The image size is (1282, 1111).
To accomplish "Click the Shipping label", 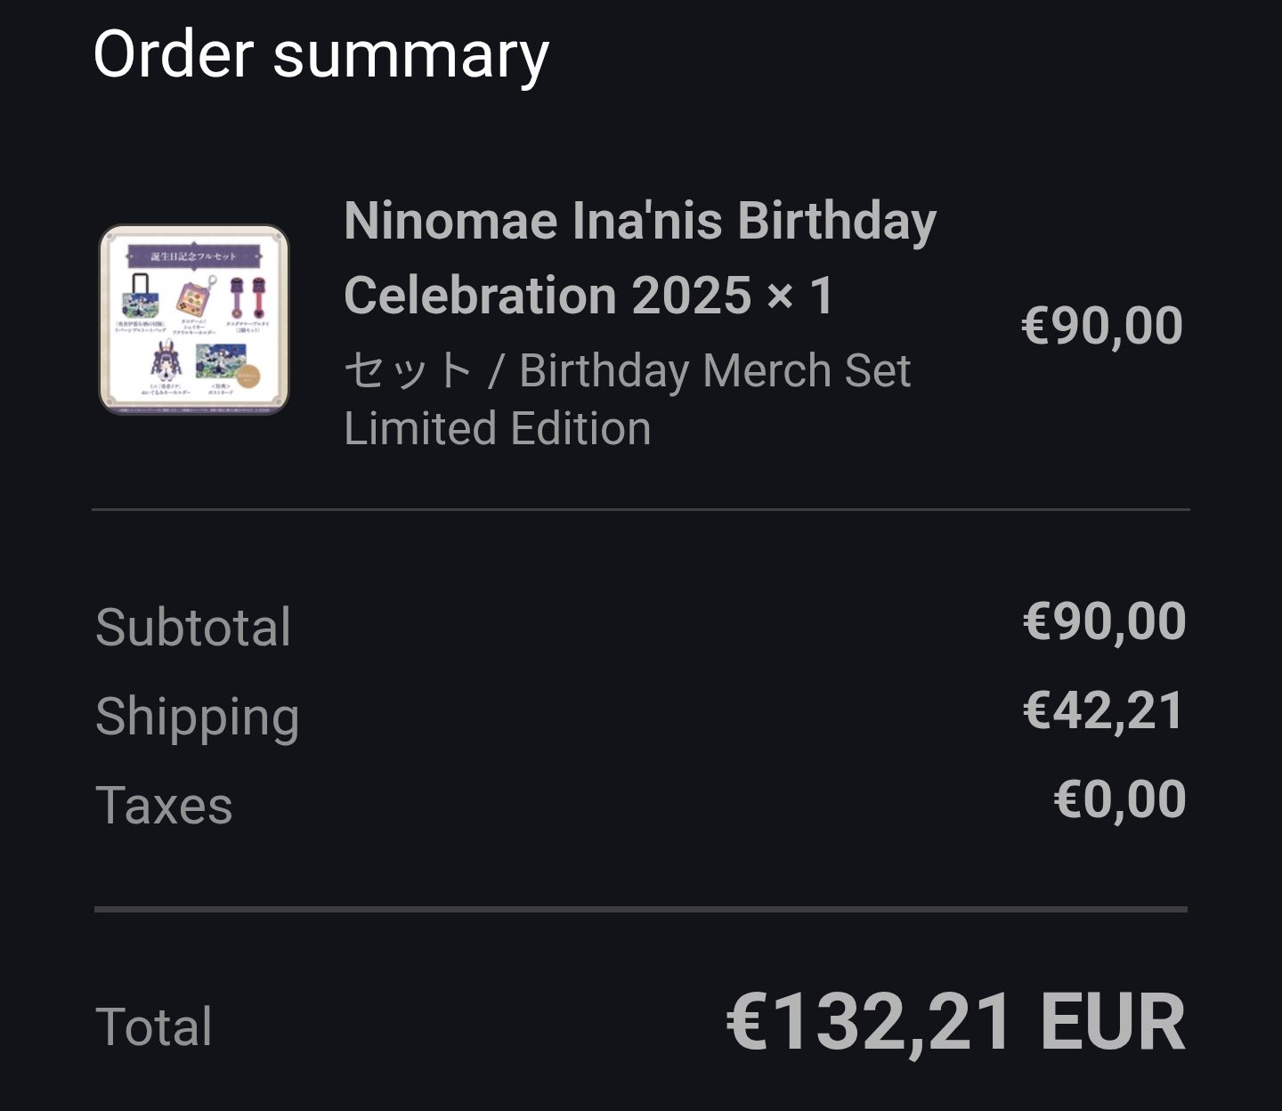I will pyautogui.click(x=197, y=717).
